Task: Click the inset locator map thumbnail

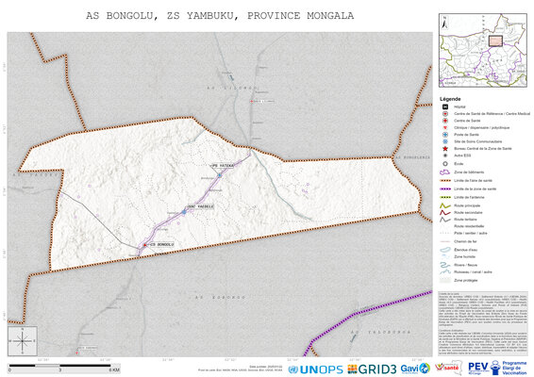Action: [483, 50]
